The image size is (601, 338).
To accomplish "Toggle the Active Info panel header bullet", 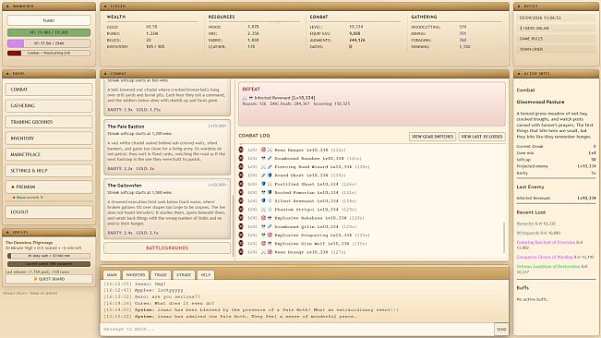I will 519,73.
